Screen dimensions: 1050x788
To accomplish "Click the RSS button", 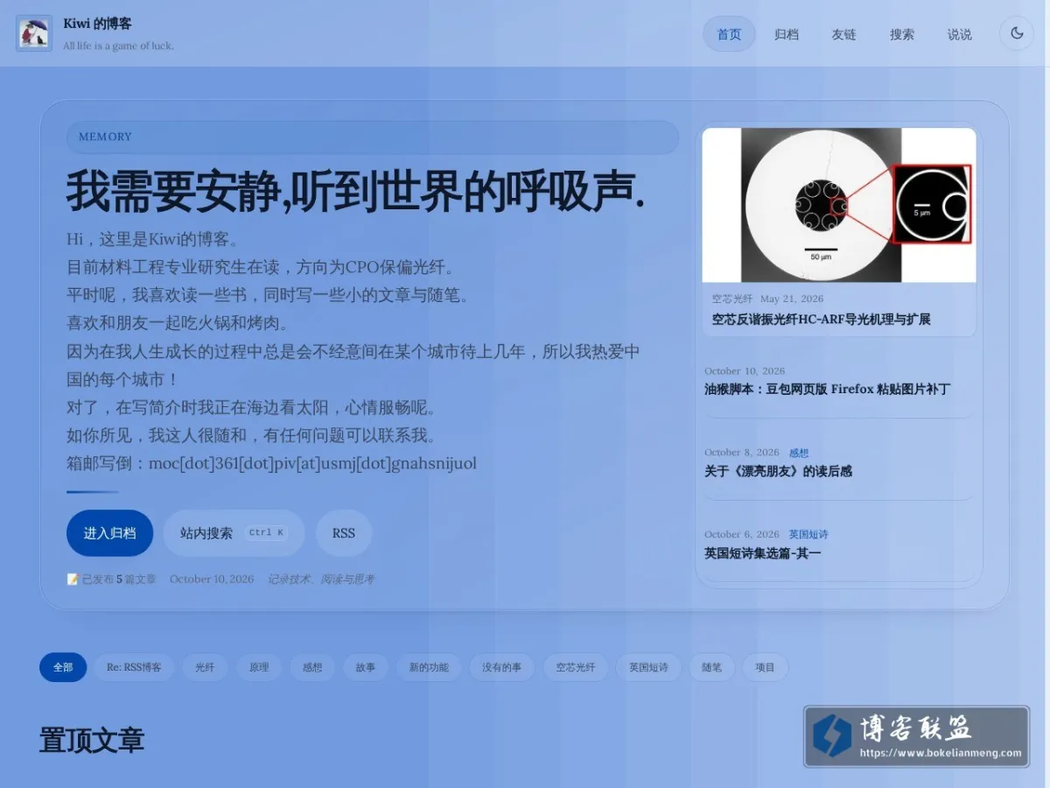I will [344, 533].
